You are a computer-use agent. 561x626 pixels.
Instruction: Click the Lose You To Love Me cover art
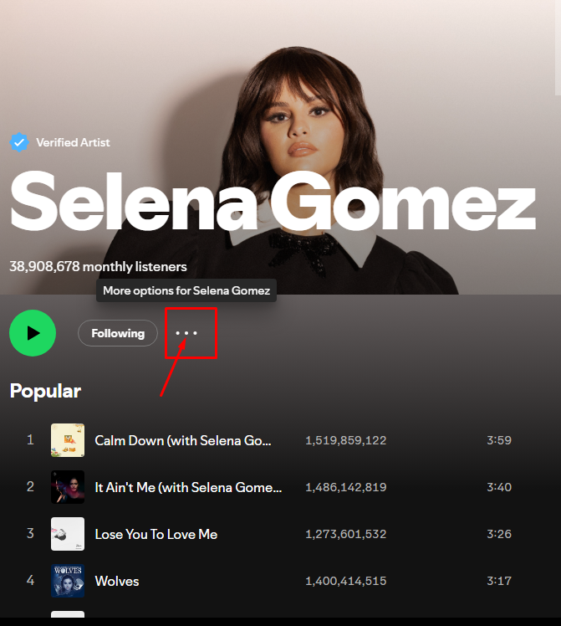(x=68, y=534)
